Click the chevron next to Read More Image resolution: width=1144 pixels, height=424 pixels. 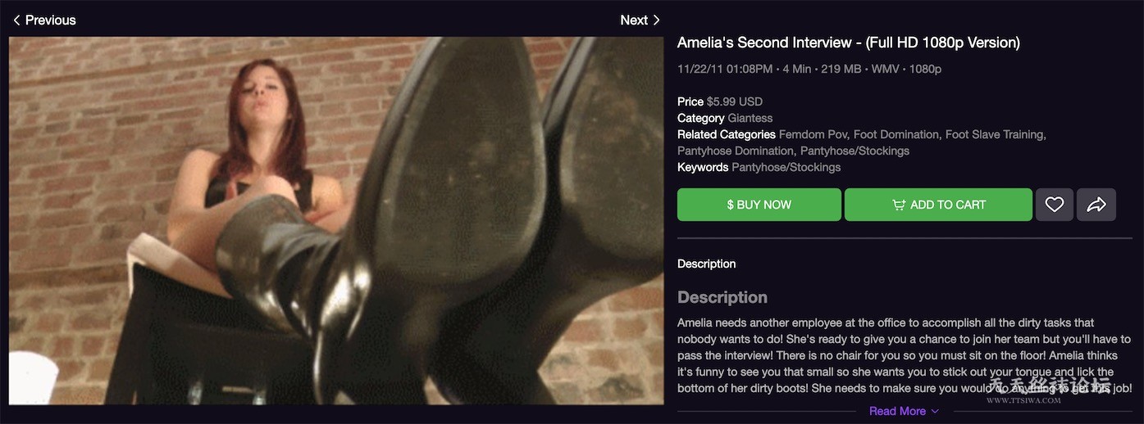[935, 411]
